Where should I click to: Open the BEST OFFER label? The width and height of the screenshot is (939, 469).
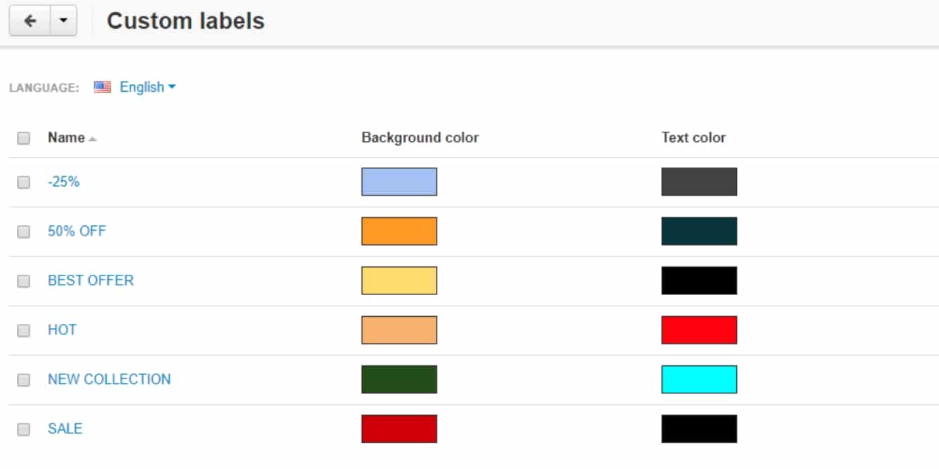[x=91, y=280]
